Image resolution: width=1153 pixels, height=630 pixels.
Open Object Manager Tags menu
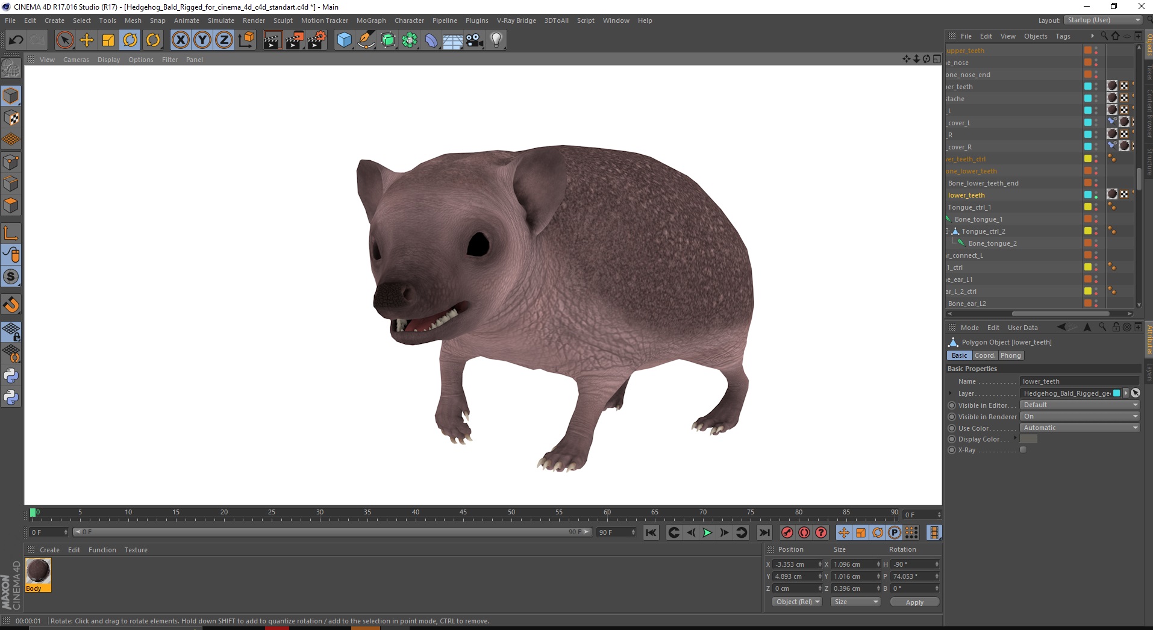[x=1063, y=36]
